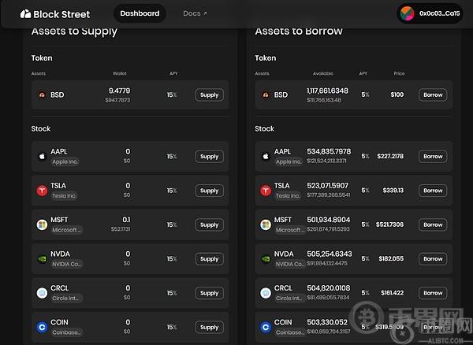
Task: Supply CRCL stock
Action: 210,293
